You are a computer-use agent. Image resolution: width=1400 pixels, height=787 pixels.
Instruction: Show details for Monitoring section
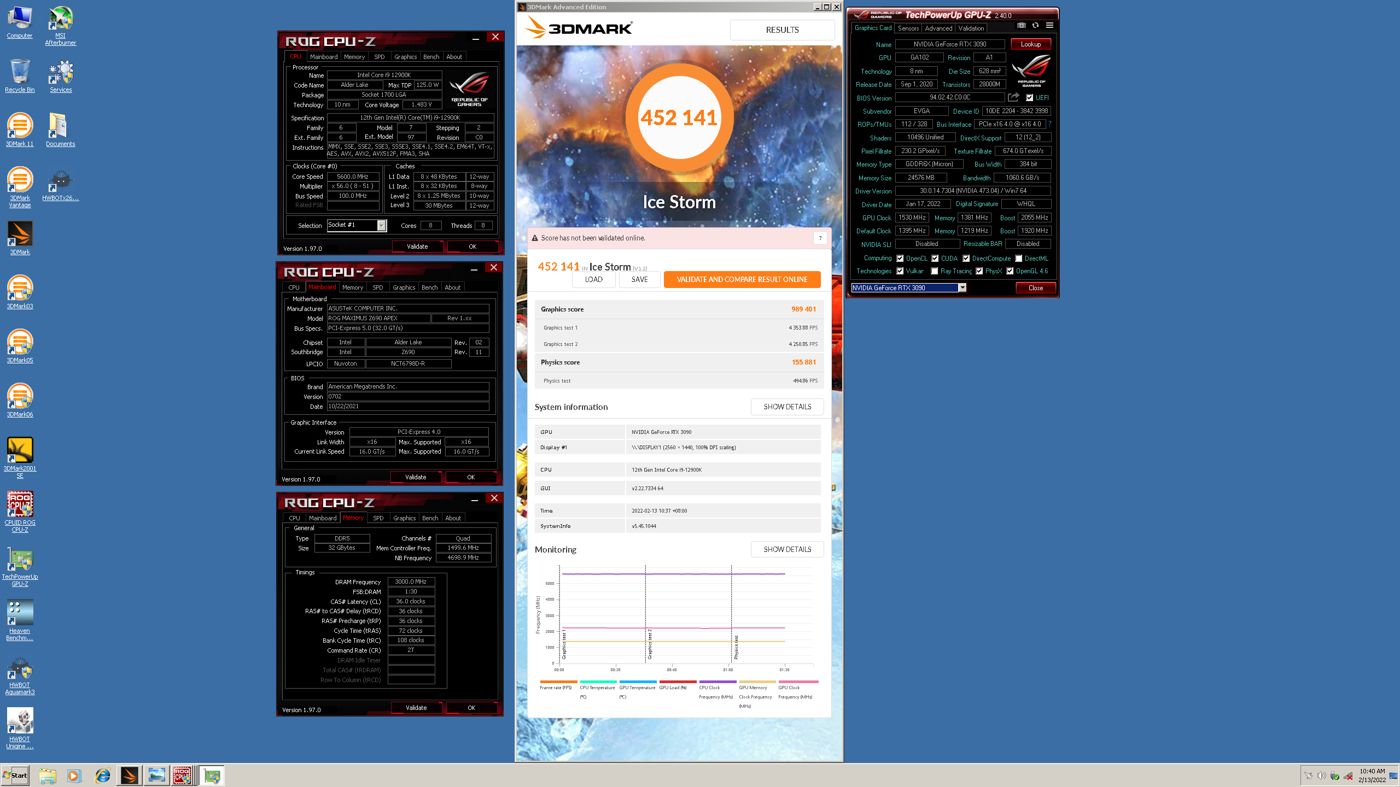[x=787, y=549]
